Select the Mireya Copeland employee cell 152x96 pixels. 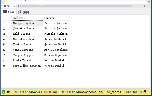coord(27,23)
